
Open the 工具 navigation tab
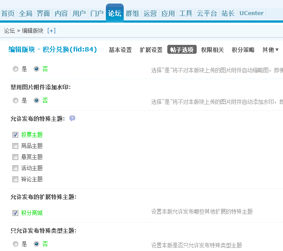point(186,13)
